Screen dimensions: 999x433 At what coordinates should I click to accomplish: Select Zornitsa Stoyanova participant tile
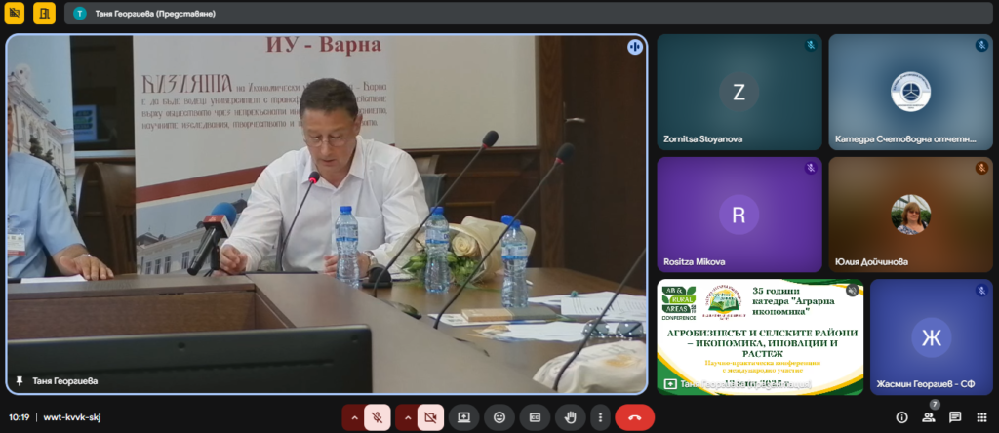tap(739, 93)
